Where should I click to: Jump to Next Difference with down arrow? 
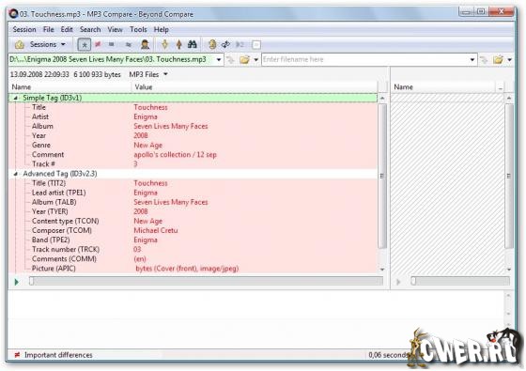(164, 44)
